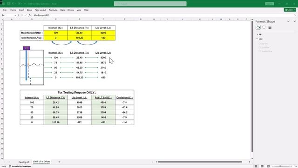Open the Draw ribbon tab
298x168 pixels.
click(x=29, y=10)
